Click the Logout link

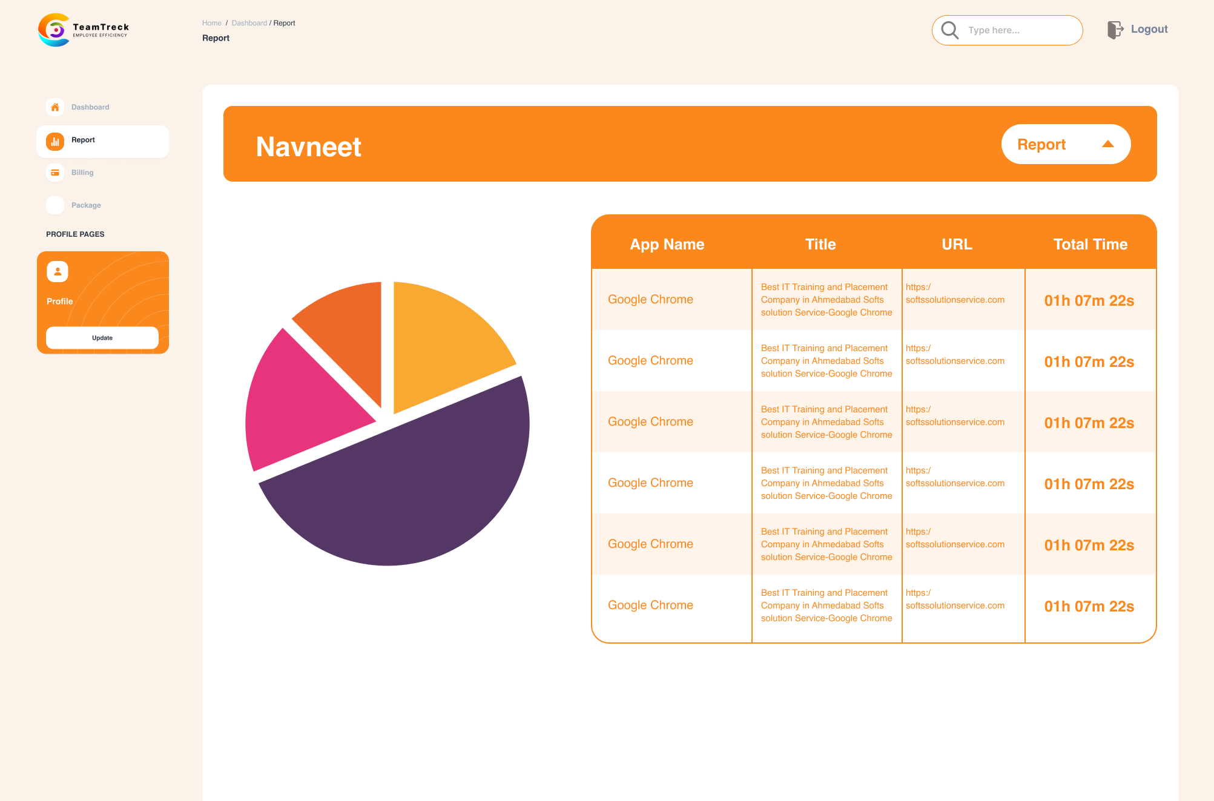(1149, 29)
